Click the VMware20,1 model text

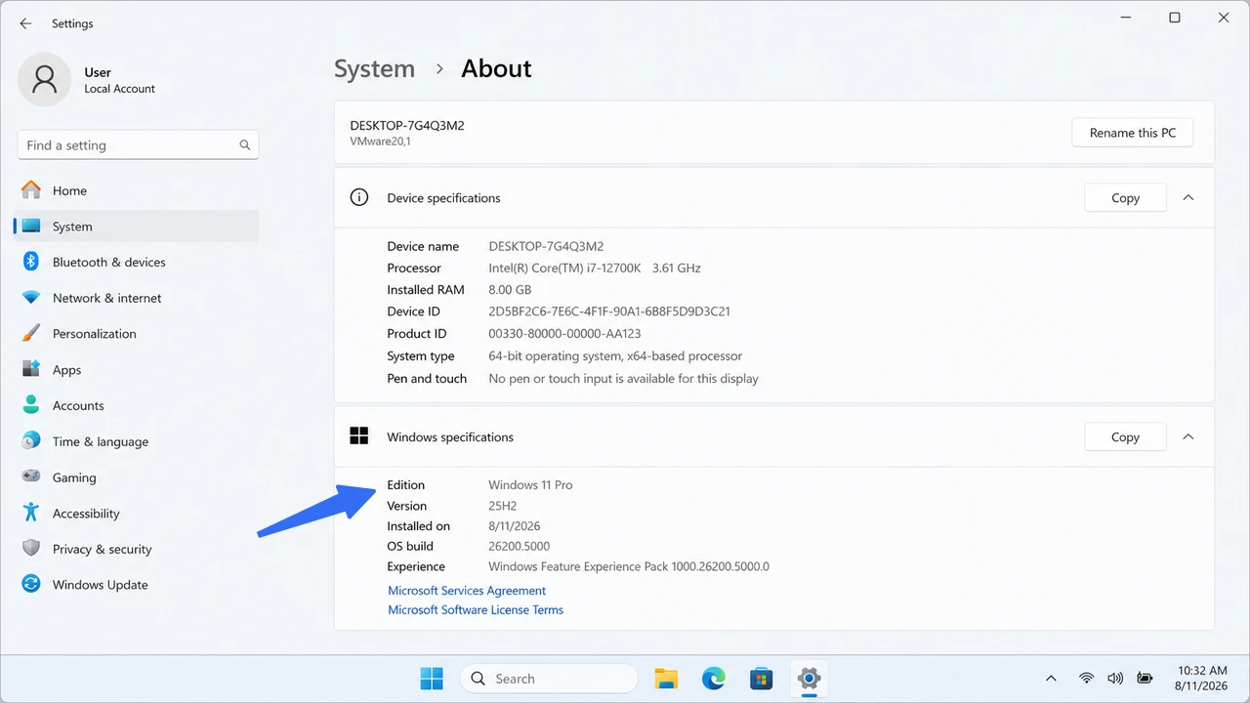(380, 142)
